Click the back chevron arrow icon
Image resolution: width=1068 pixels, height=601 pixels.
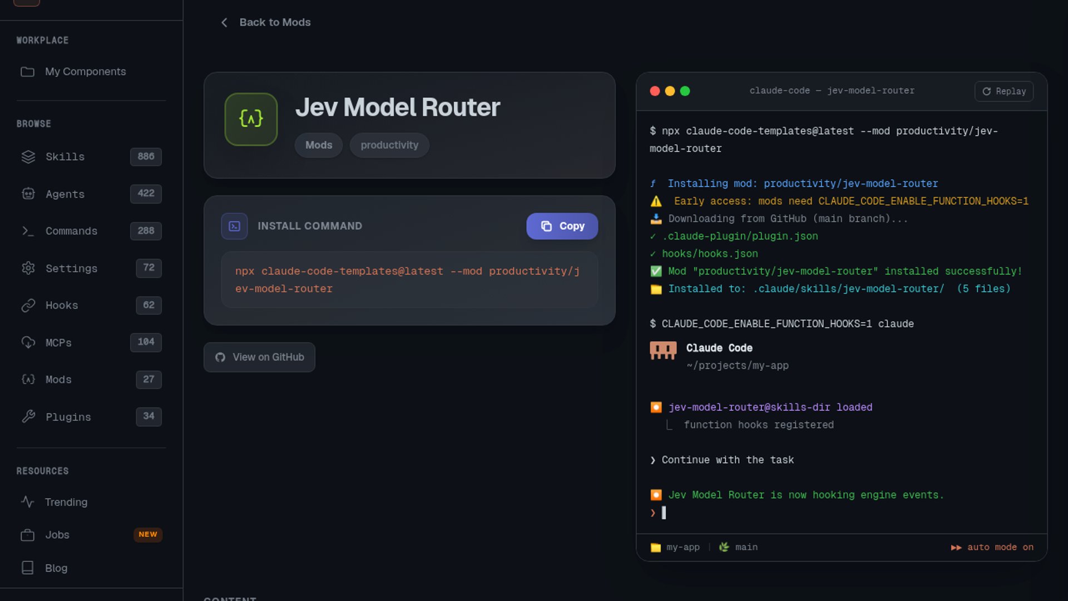(224, 22)
